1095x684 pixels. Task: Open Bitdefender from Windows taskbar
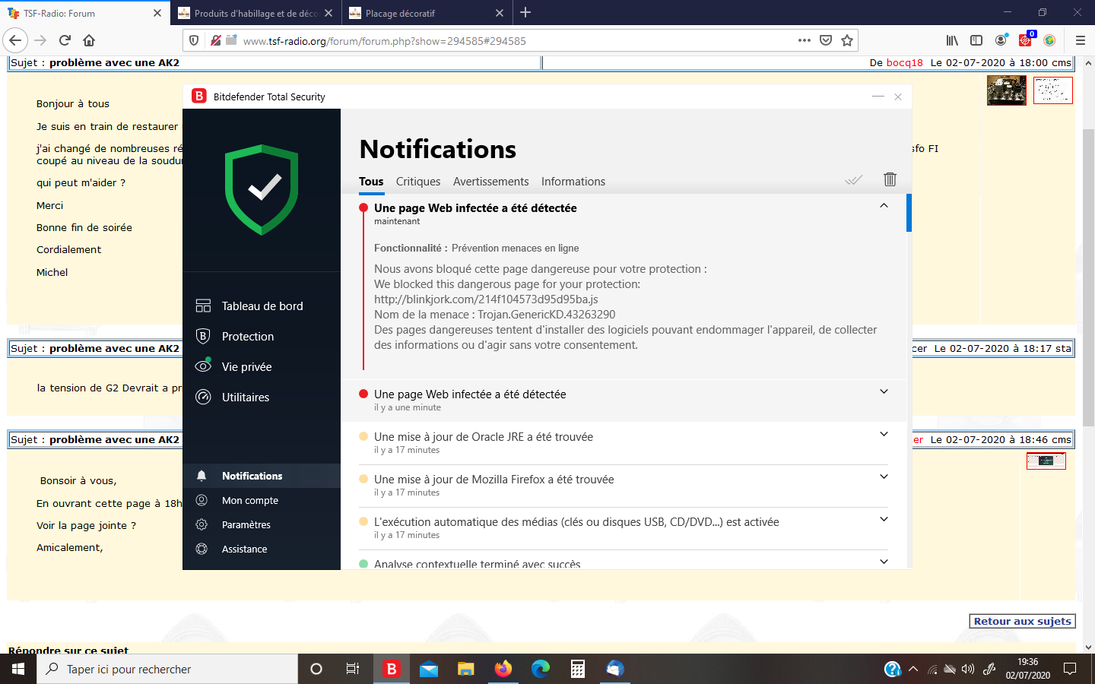(x=392, y=669)
